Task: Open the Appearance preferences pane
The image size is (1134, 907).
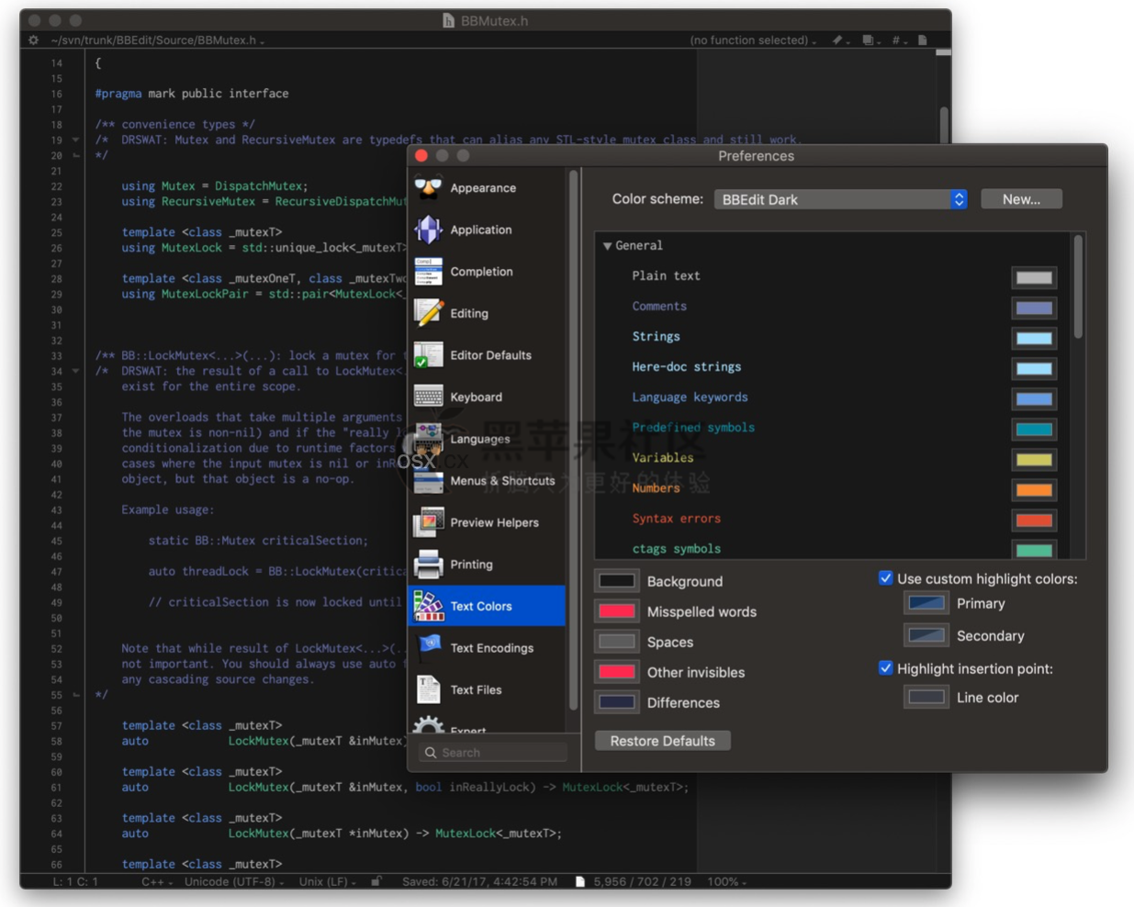Action: (487, 188)
